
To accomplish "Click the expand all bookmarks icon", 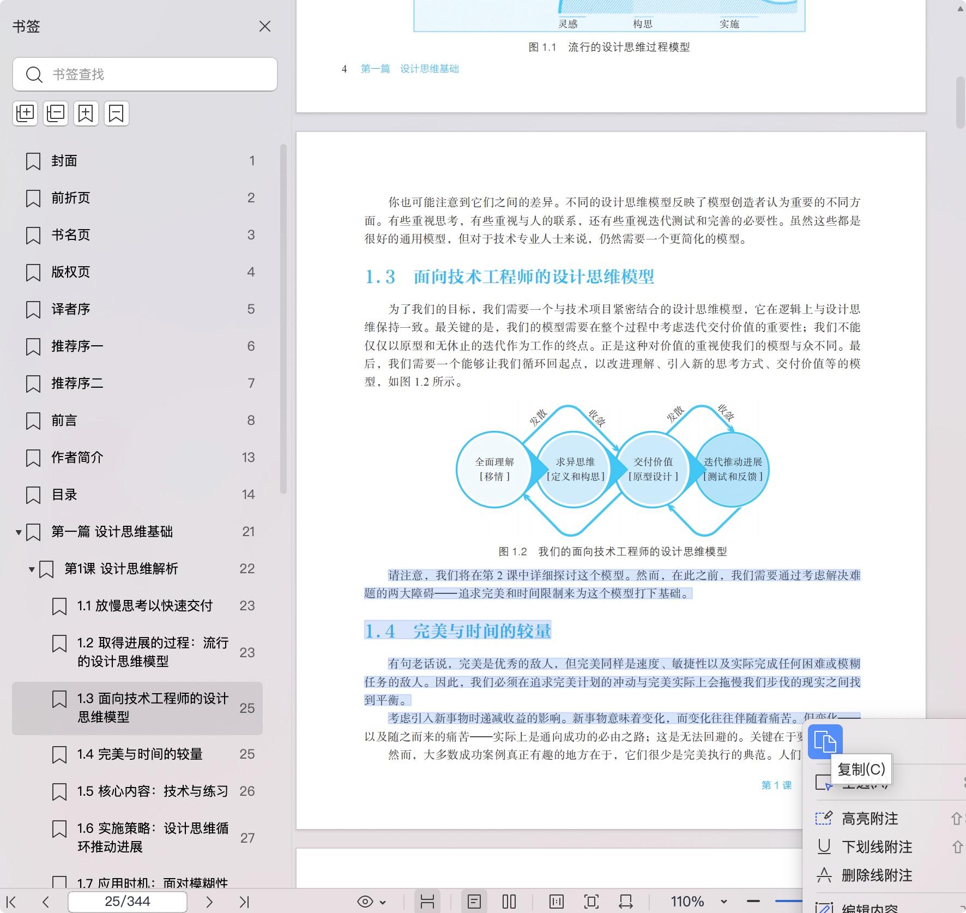I will (25, 113).
